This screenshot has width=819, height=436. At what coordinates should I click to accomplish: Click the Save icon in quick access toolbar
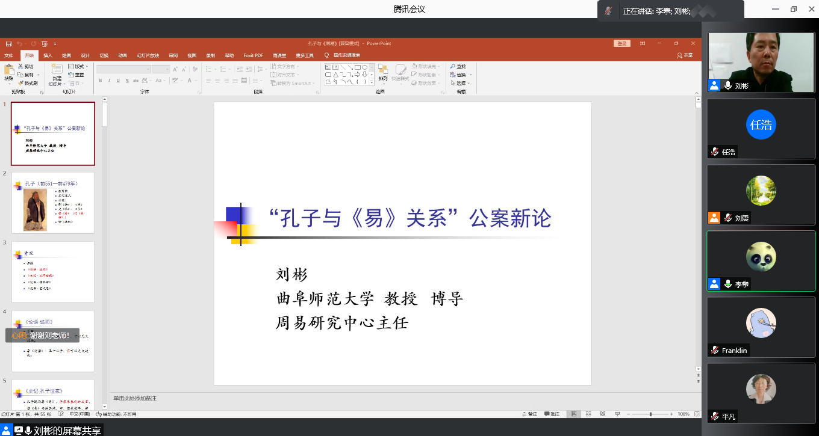point(8,43)
